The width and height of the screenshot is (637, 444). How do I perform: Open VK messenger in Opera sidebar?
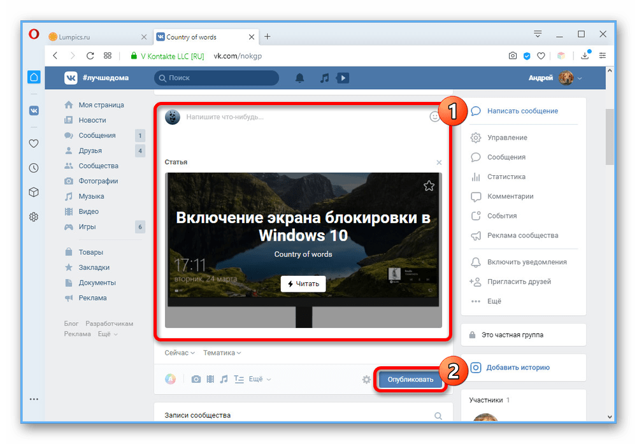[x=34, y=110]
